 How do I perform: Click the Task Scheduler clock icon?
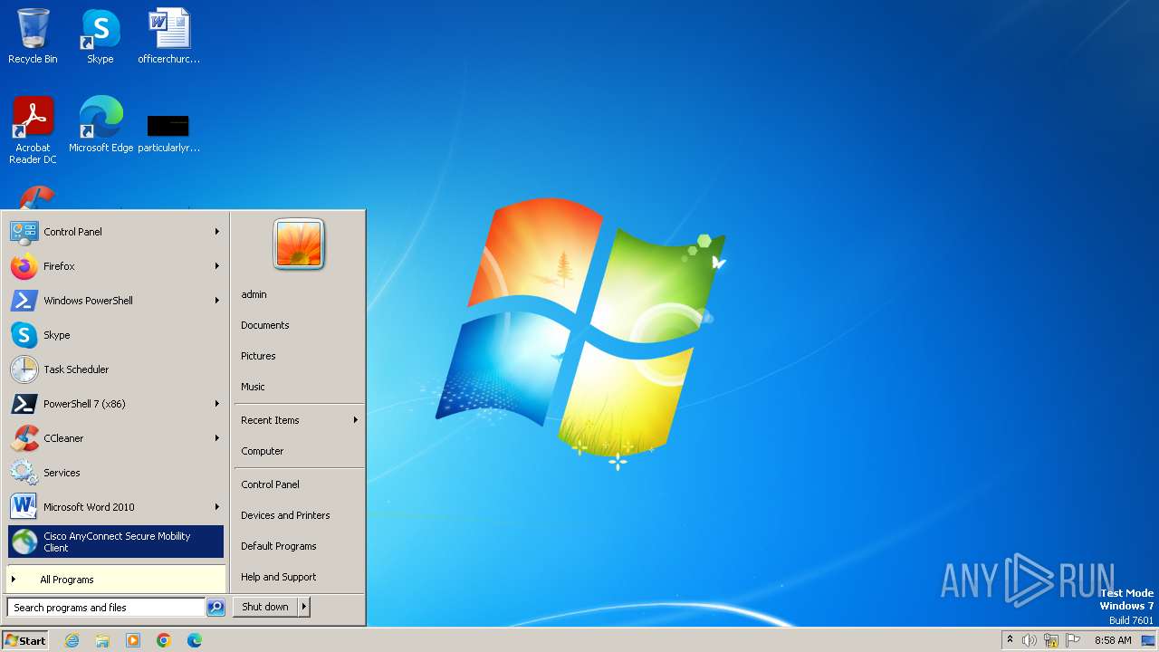[24, 369]
